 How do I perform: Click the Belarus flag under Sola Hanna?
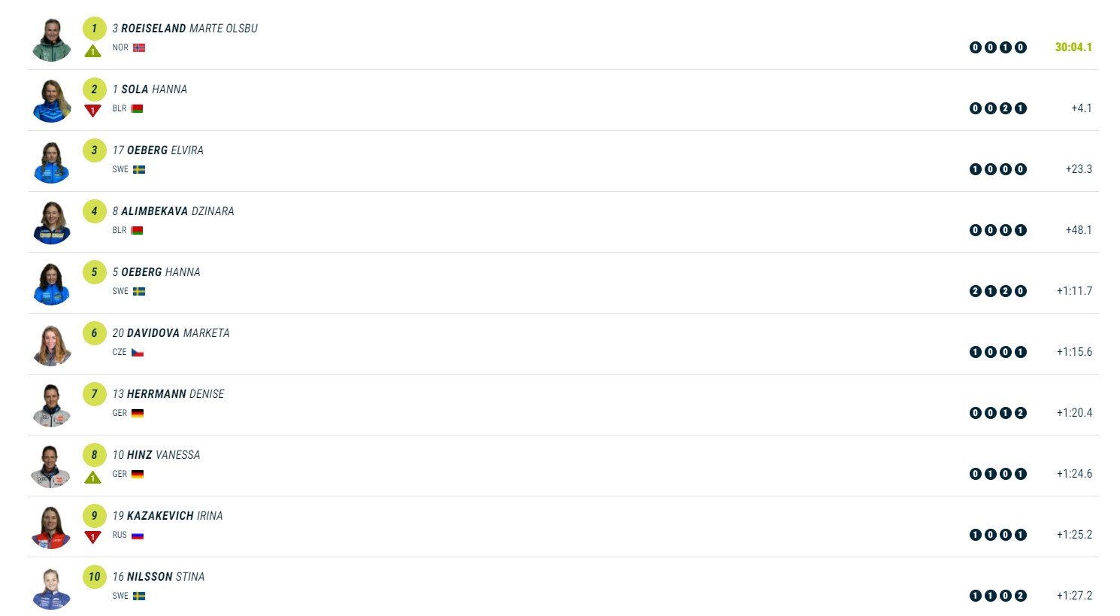click(137, 108)
